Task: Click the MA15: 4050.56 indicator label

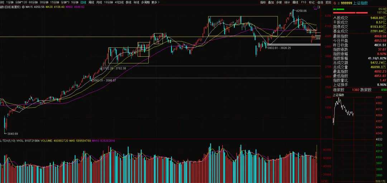Action: click(x=35, y=7)
